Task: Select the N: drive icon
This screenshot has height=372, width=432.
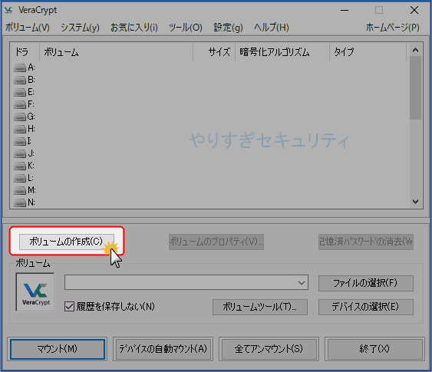Action: tap(20, 203)
